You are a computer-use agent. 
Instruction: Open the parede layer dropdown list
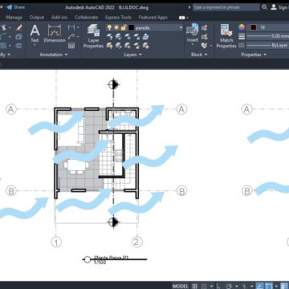[x=181, y=27]
